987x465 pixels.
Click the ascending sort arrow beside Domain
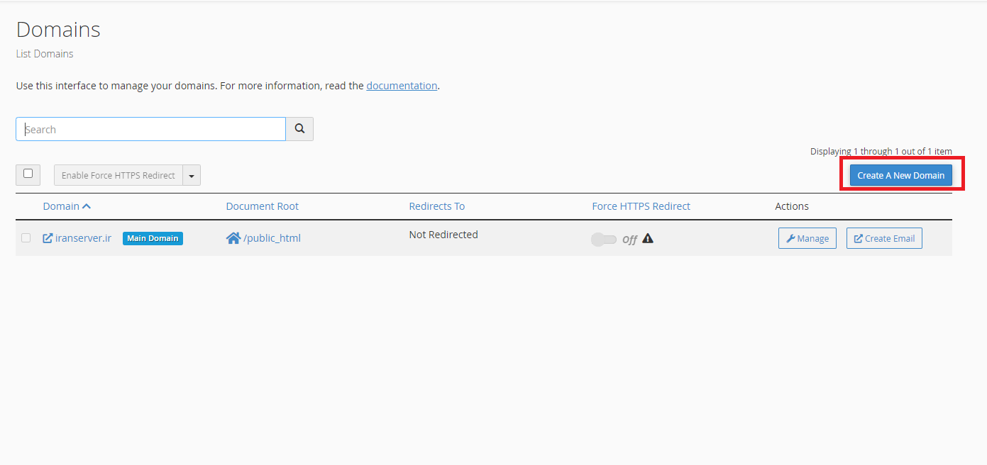coord(87,206)
